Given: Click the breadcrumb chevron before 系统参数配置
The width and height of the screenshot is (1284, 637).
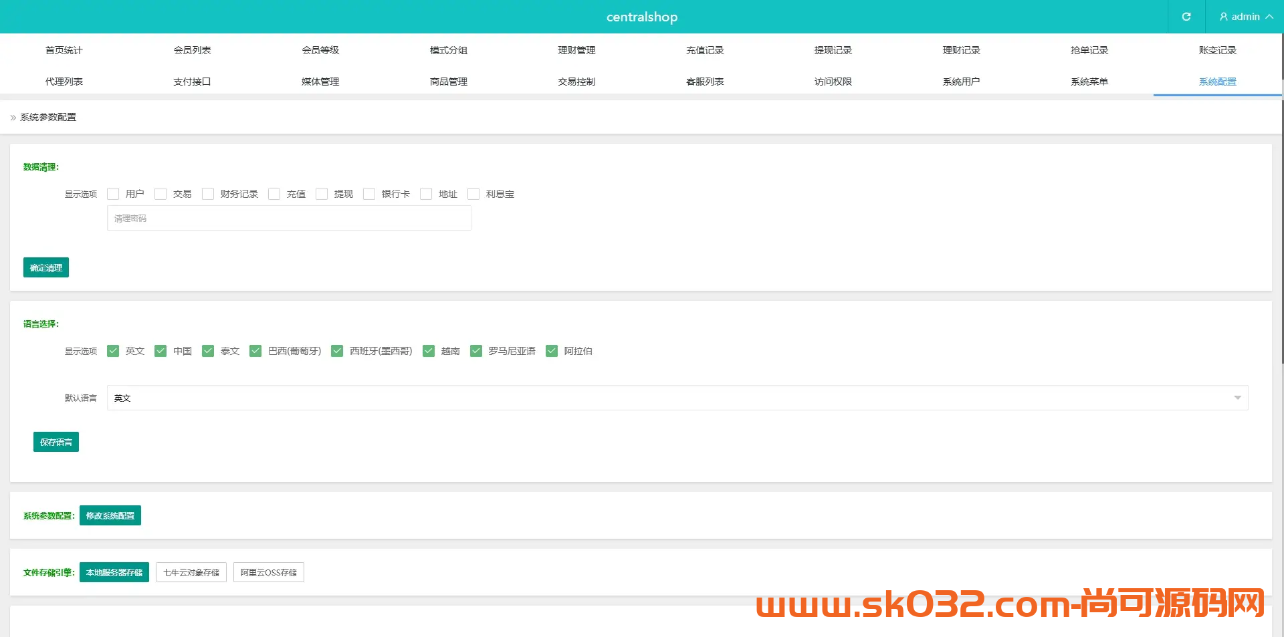Looking at the screenshot, I should pos(13,118).
